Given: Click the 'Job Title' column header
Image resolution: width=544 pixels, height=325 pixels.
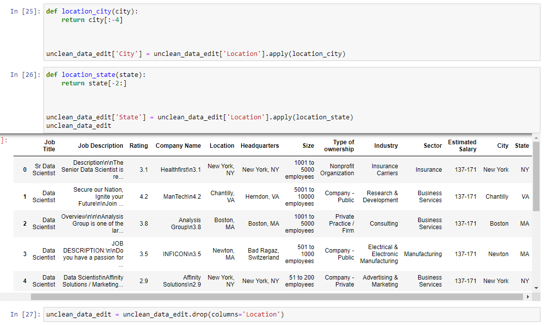Looking at the screenshot, I should [x=49, y=145].
